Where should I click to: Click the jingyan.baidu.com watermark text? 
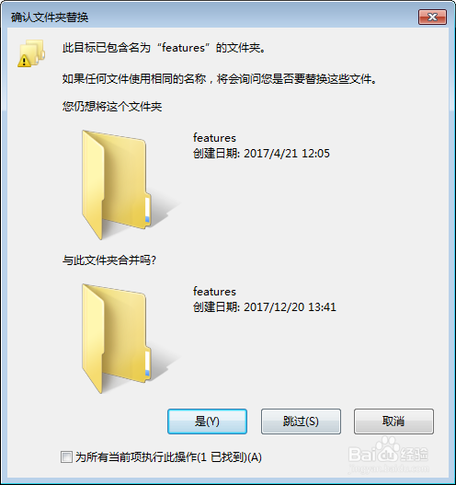pyautogui.click(x=388, y=468)
